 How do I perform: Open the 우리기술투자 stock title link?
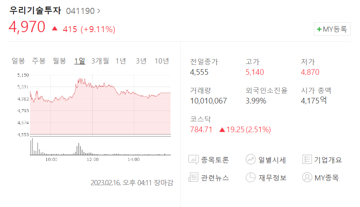35,10
